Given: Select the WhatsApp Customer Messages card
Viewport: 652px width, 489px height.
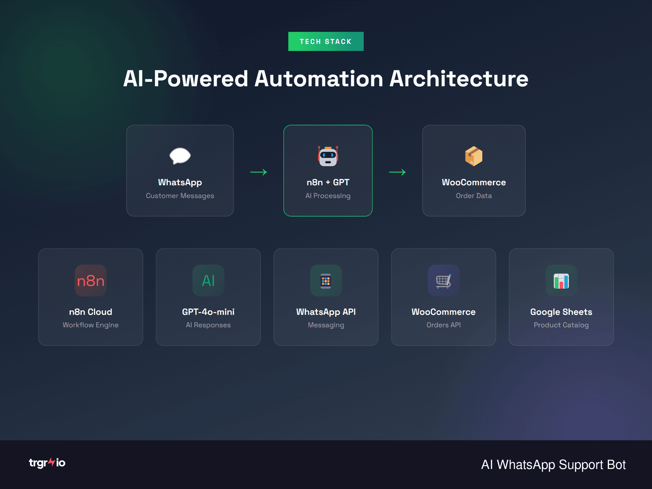Looking at the screenshot, I should (180, 170).
